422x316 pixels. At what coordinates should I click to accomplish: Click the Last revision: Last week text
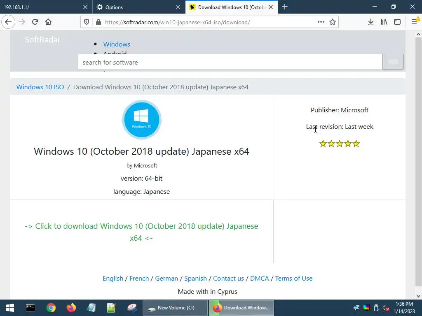point(340,127)
